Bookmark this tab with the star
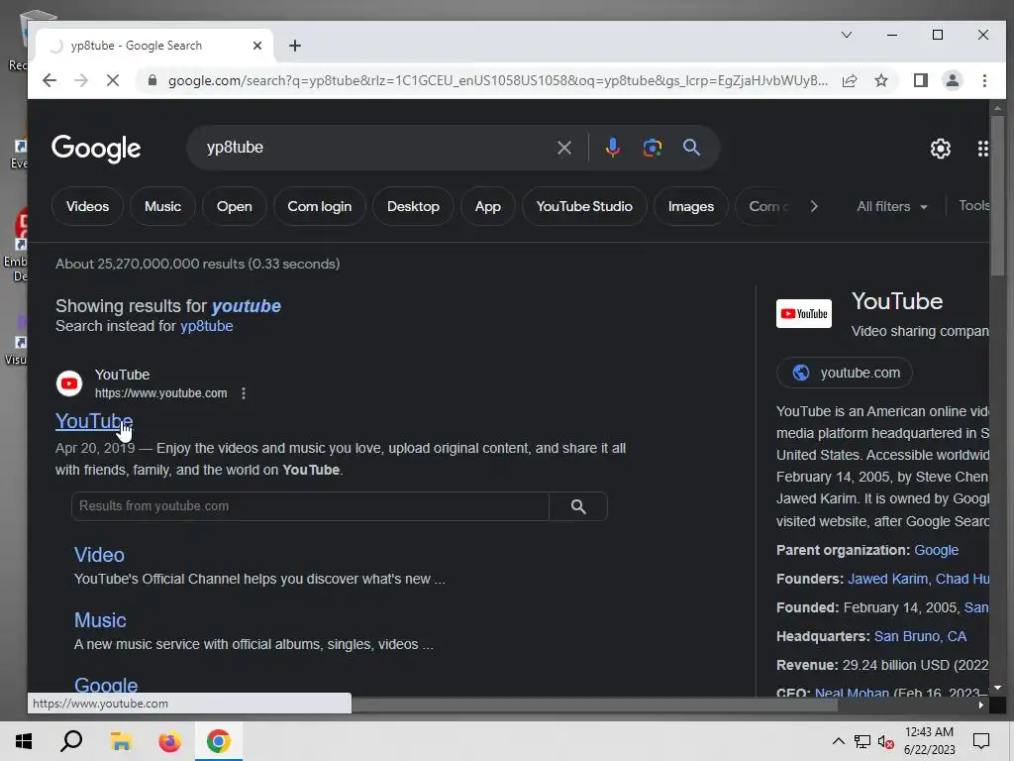Screen dimensions: 1014x761 pos(881,80)
